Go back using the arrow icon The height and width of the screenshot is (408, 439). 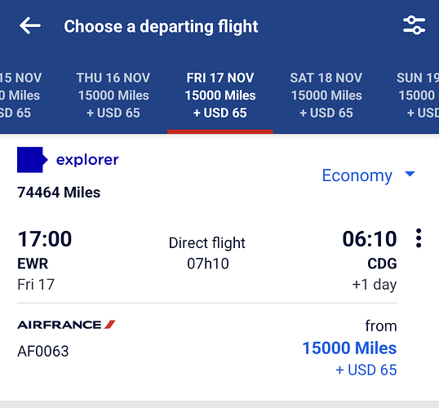[30, 26]
